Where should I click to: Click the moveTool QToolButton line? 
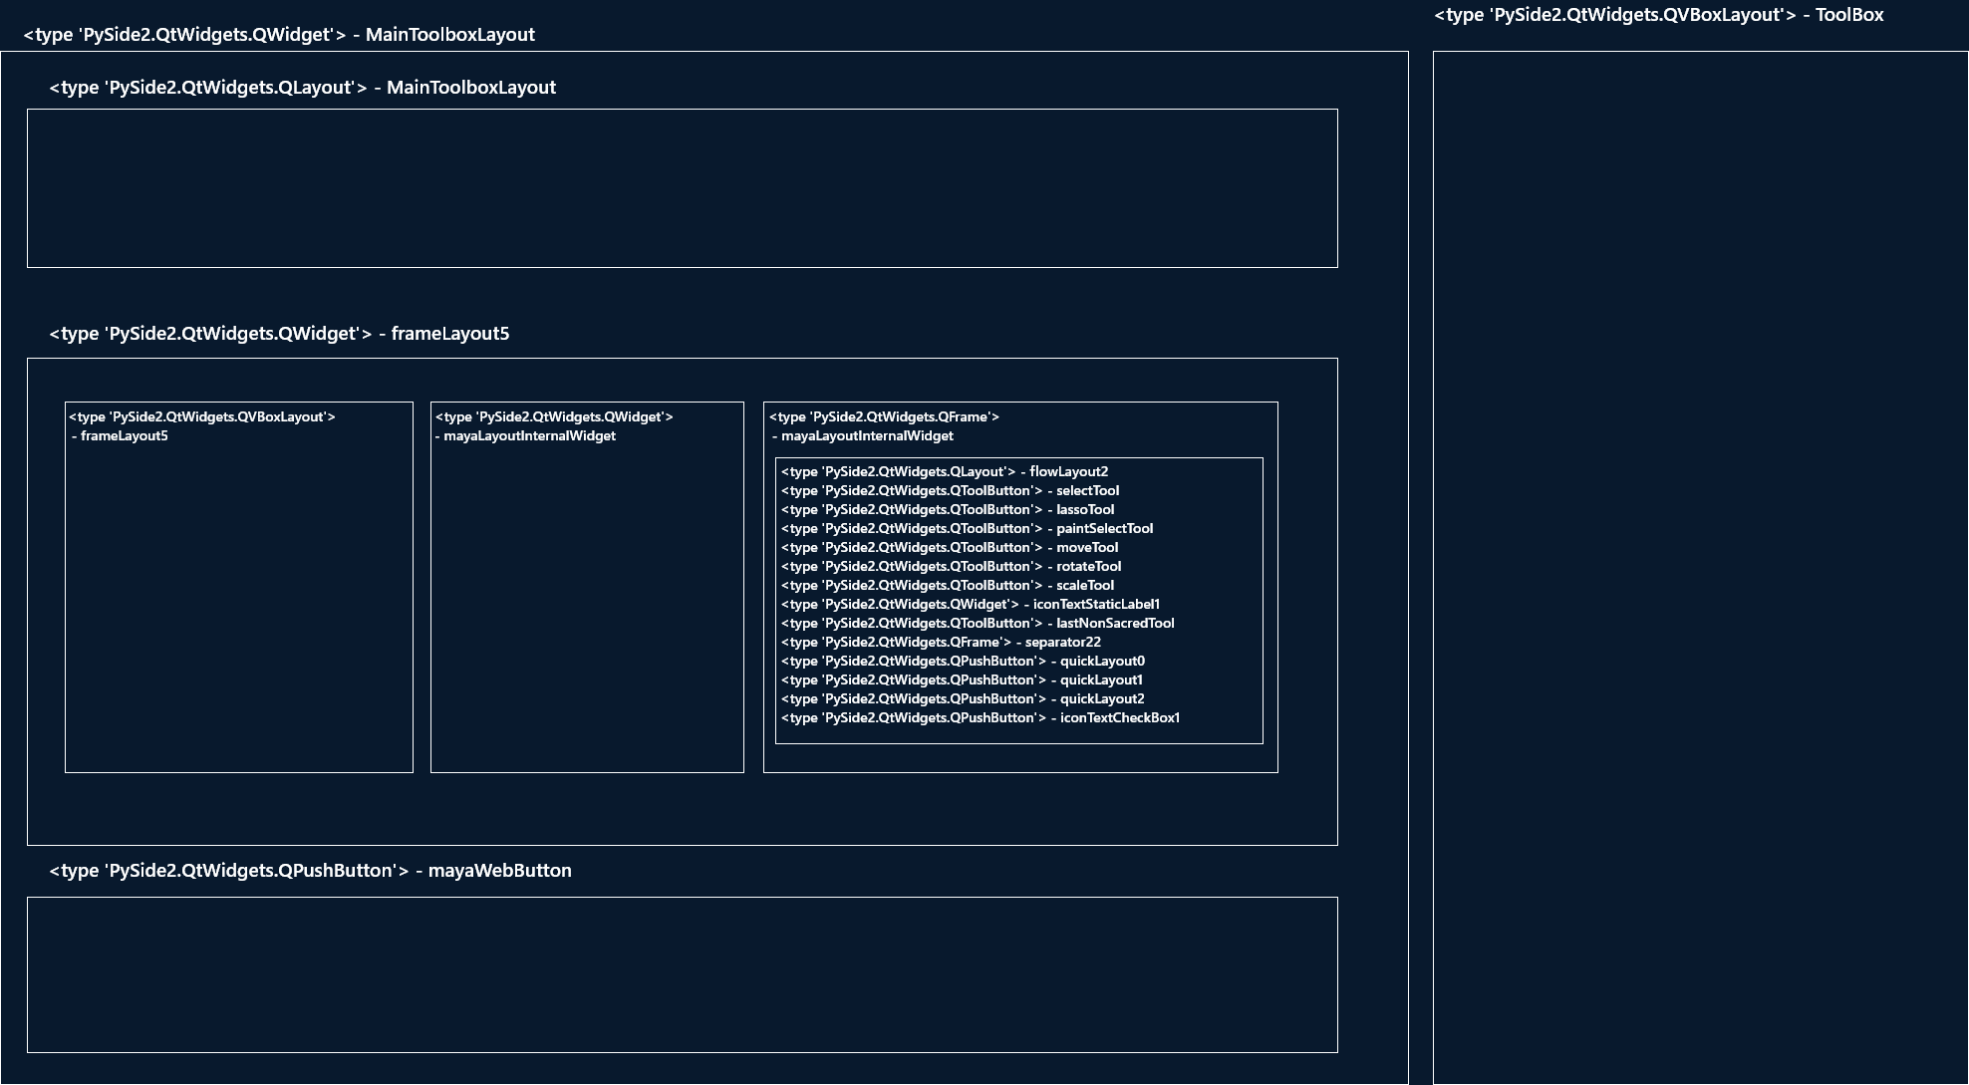949,548
